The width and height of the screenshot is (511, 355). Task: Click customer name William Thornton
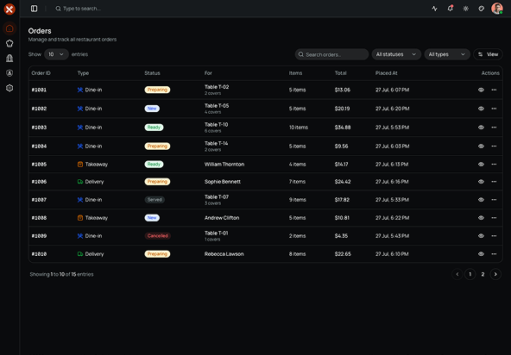click(x=224, y=165)
